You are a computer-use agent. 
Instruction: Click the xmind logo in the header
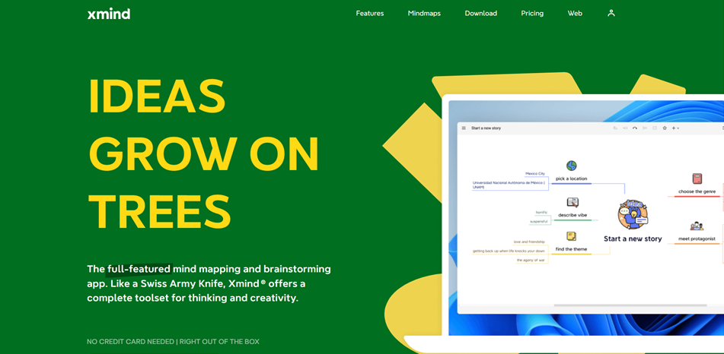(x=109, y=14)
